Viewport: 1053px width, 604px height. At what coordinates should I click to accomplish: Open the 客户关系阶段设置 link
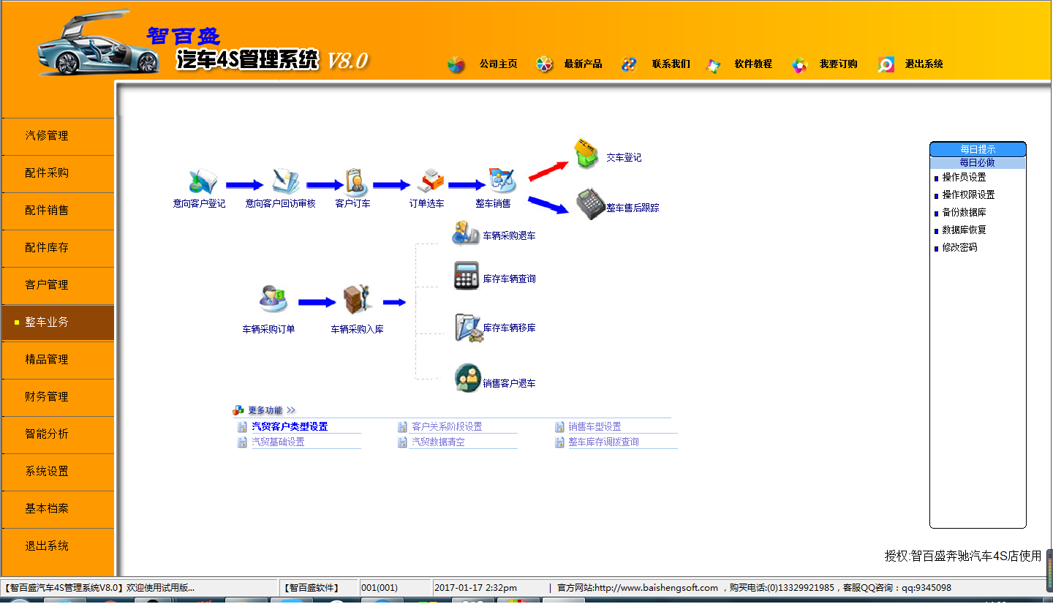pyautogui.click(x=447, y=427)
